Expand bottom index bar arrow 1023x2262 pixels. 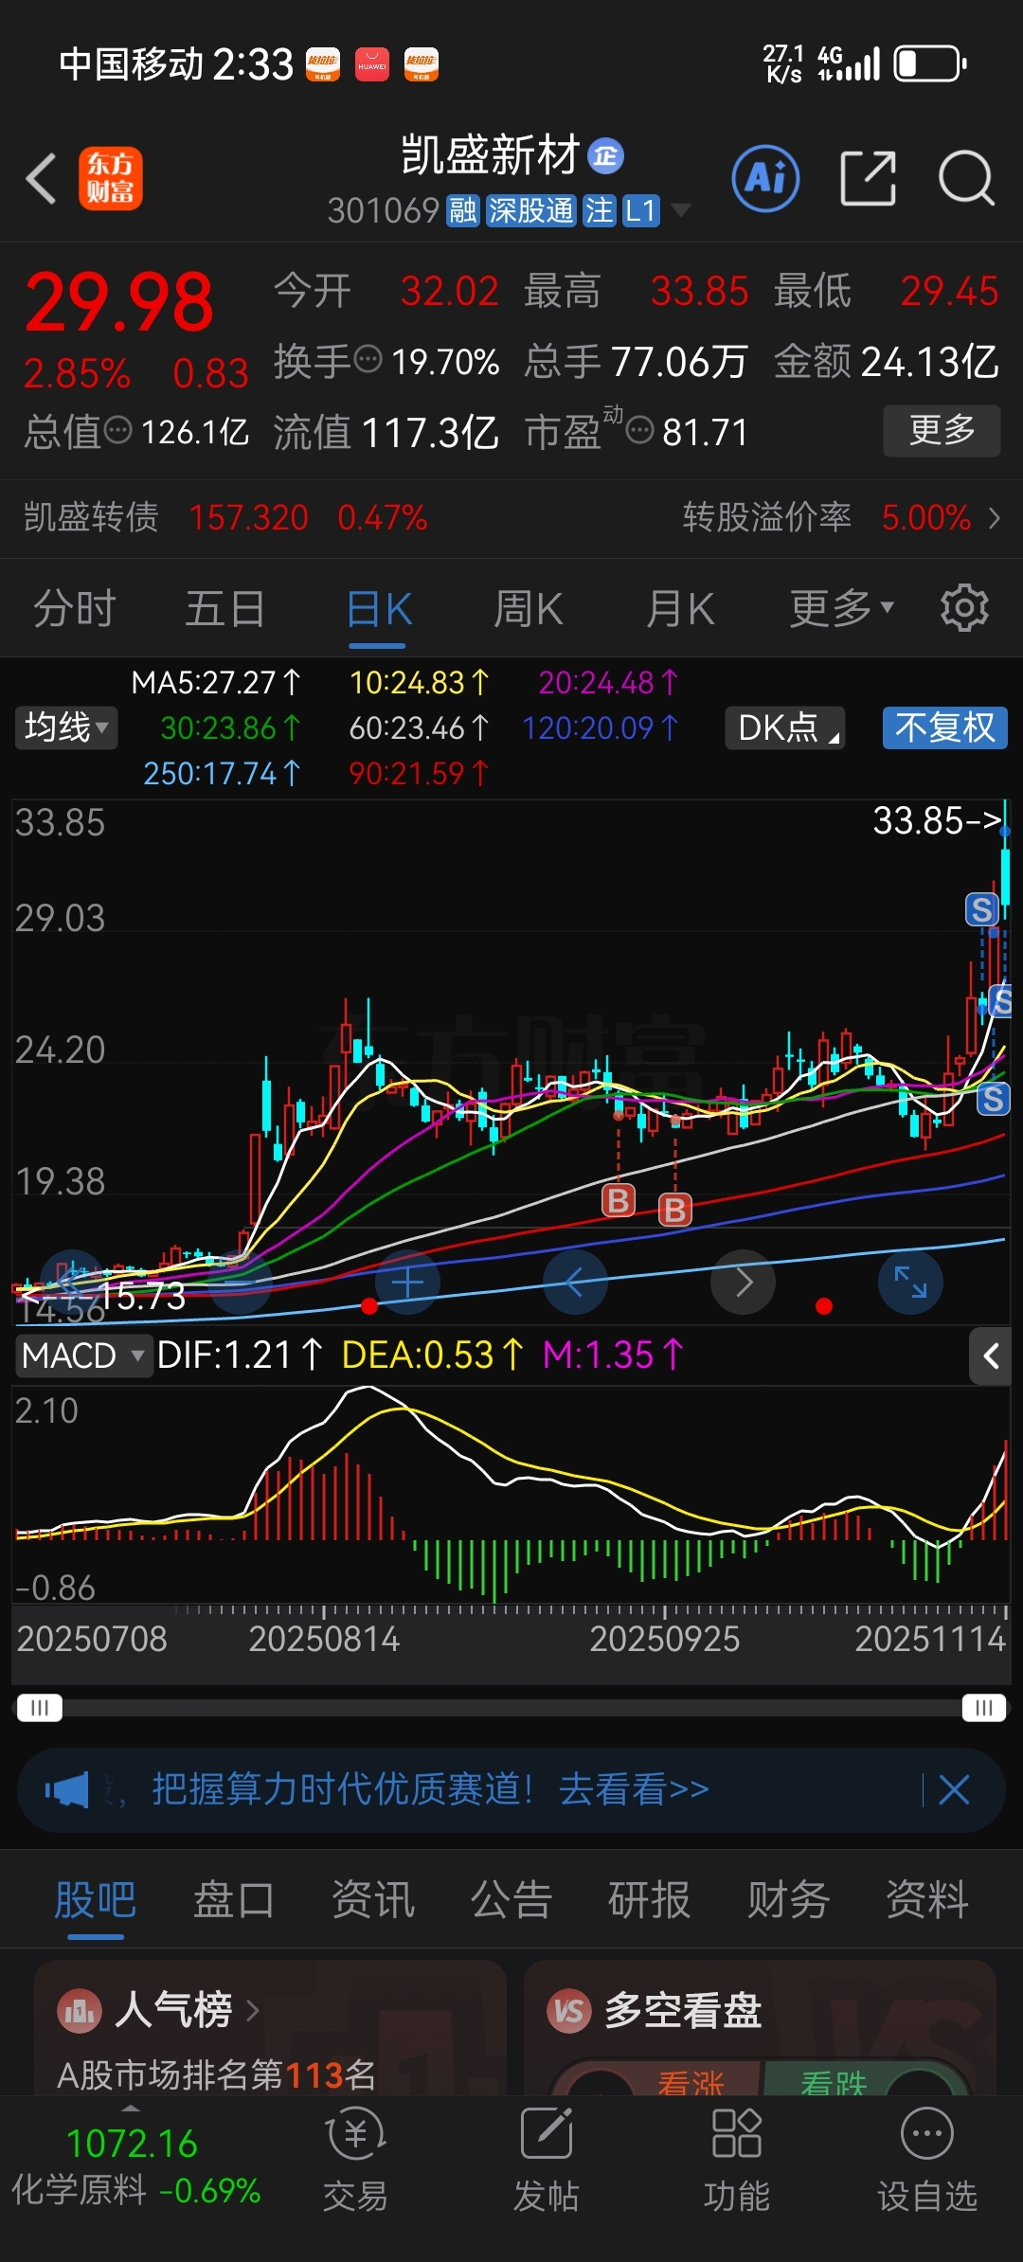point(132,2109)
